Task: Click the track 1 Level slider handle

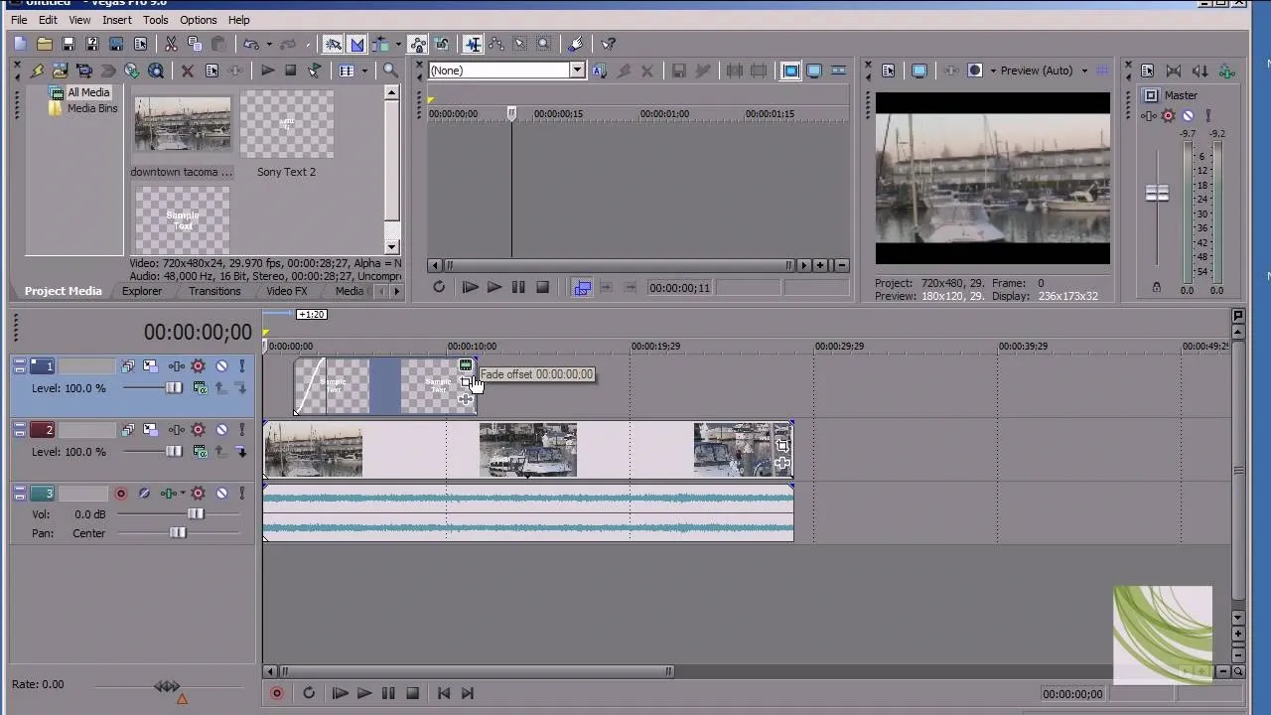Action: [x=174, y=388]
